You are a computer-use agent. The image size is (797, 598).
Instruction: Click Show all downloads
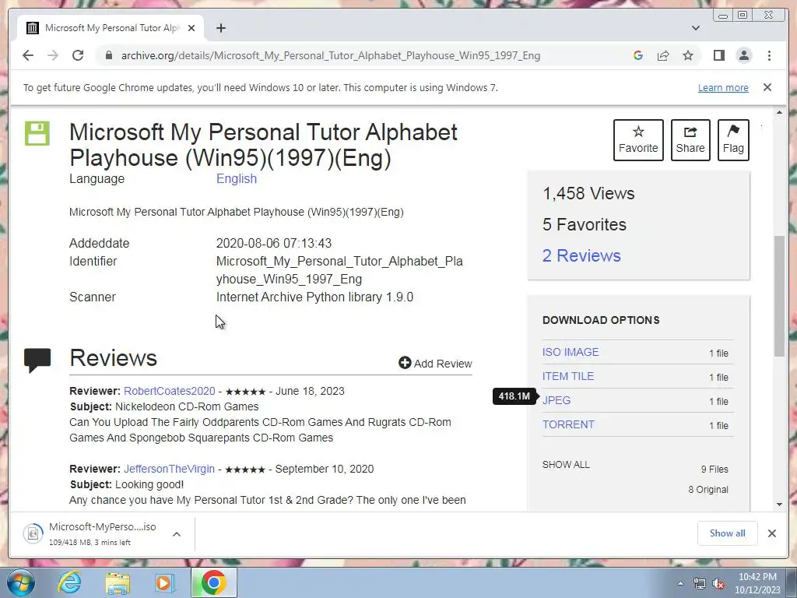(728, 533)
